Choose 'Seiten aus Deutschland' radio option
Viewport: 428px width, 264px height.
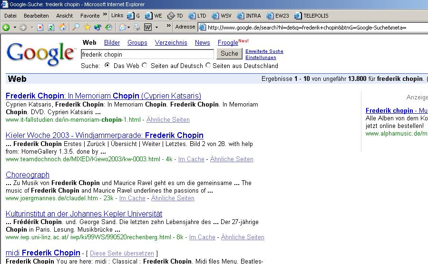click(208, 66)
